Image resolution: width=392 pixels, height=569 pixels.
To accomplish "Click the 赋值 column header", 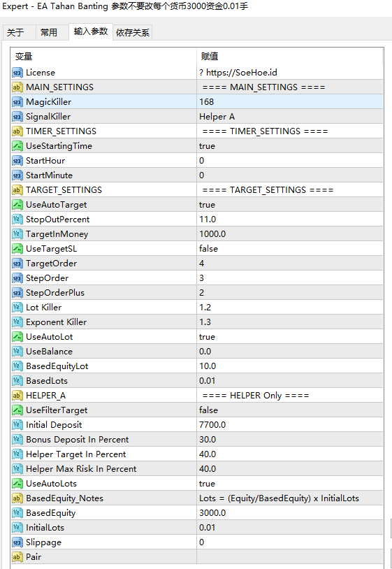I will point(289,56).
